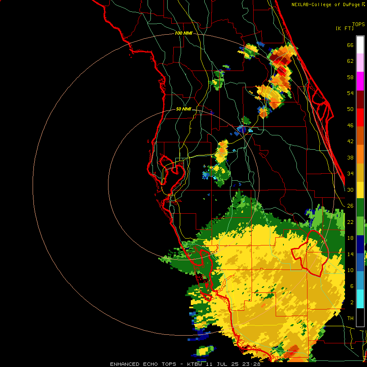This screenshot has width=367, height=367.
Task: Click the 30 legend value
Action: pos(350,190)
